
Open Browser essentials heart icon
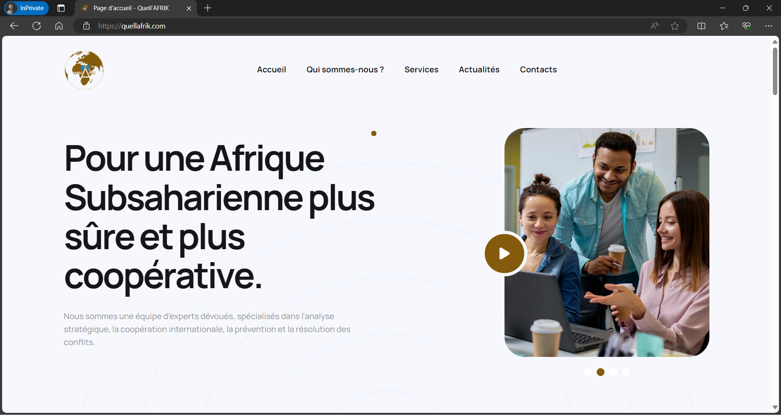tap(746, 26)
